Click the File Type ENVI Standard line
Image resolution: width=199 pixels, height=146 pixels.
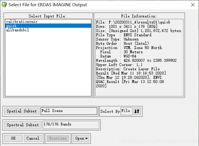(x=124, y=35)
